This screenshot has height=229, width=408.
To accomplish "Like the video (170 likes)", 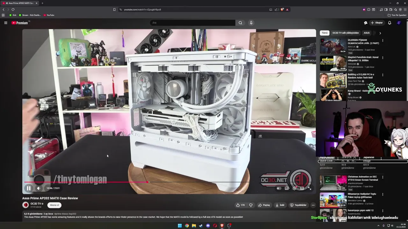I will [240, 205].
